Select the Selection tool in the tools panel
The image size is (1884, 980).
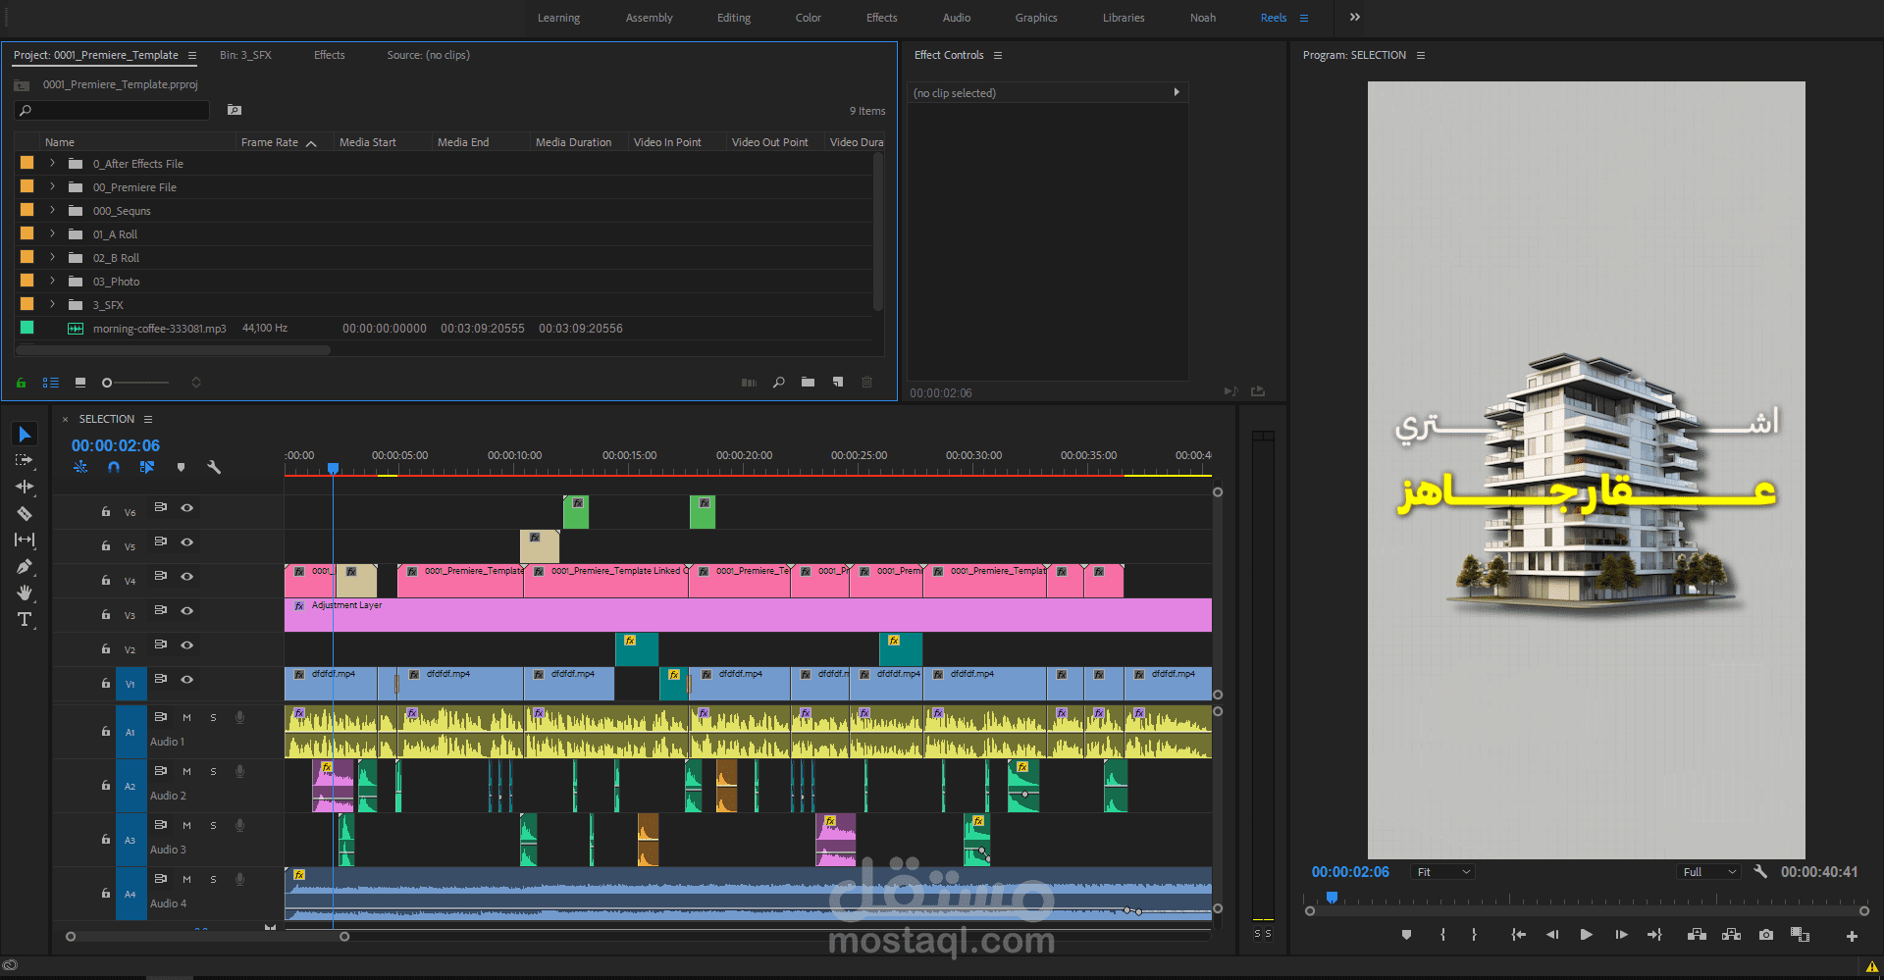pyautogui.click(x=25, y=434)
